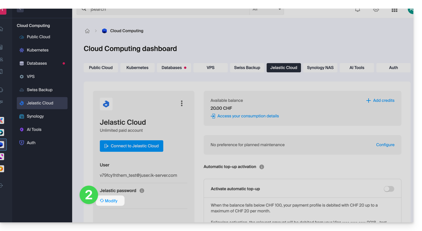Open the notifications bell icon
Viewport: 422px width, 231px height.
[357, 10]
